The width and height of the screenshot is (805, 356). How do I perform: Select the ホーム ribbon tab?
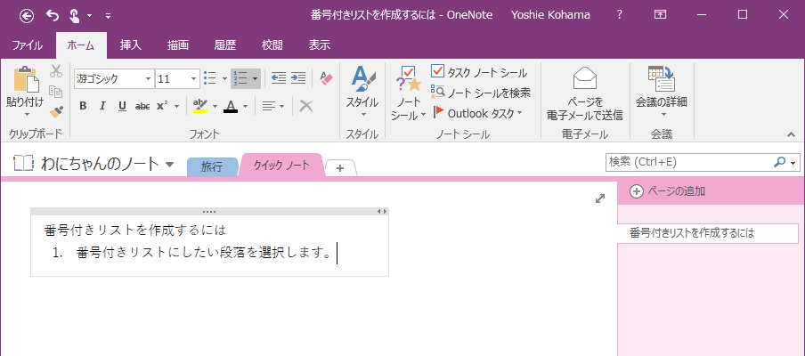(81, 45)
